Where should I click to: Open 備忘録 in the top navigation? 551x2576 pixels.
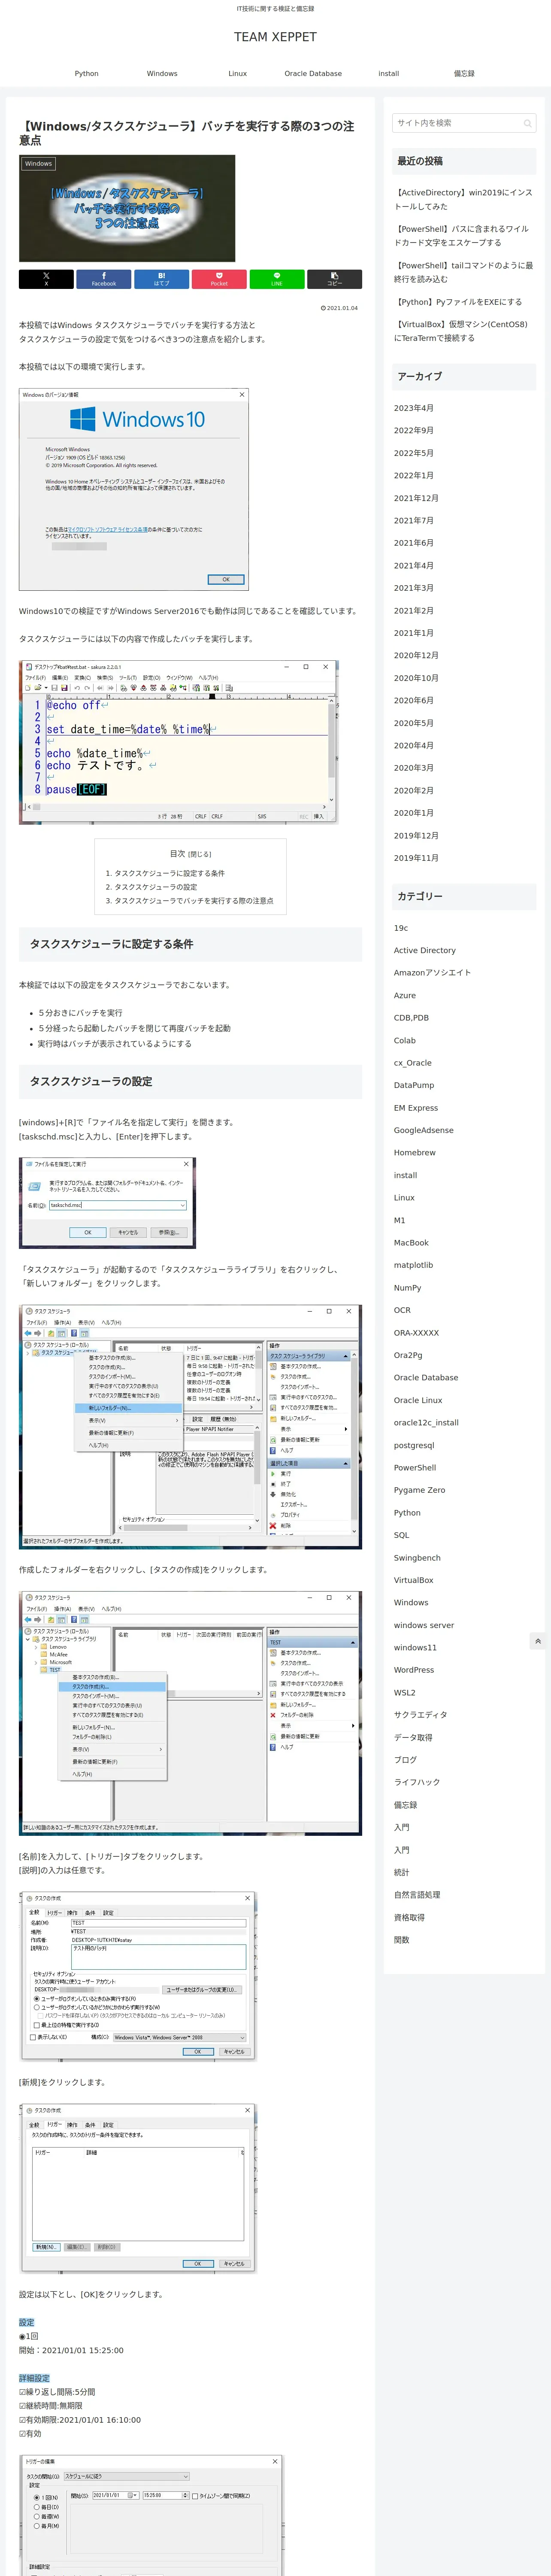464,74
